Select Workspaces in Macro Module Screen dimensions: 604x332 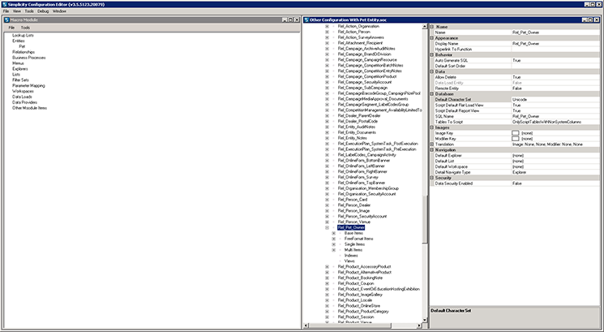click(23, 92)
